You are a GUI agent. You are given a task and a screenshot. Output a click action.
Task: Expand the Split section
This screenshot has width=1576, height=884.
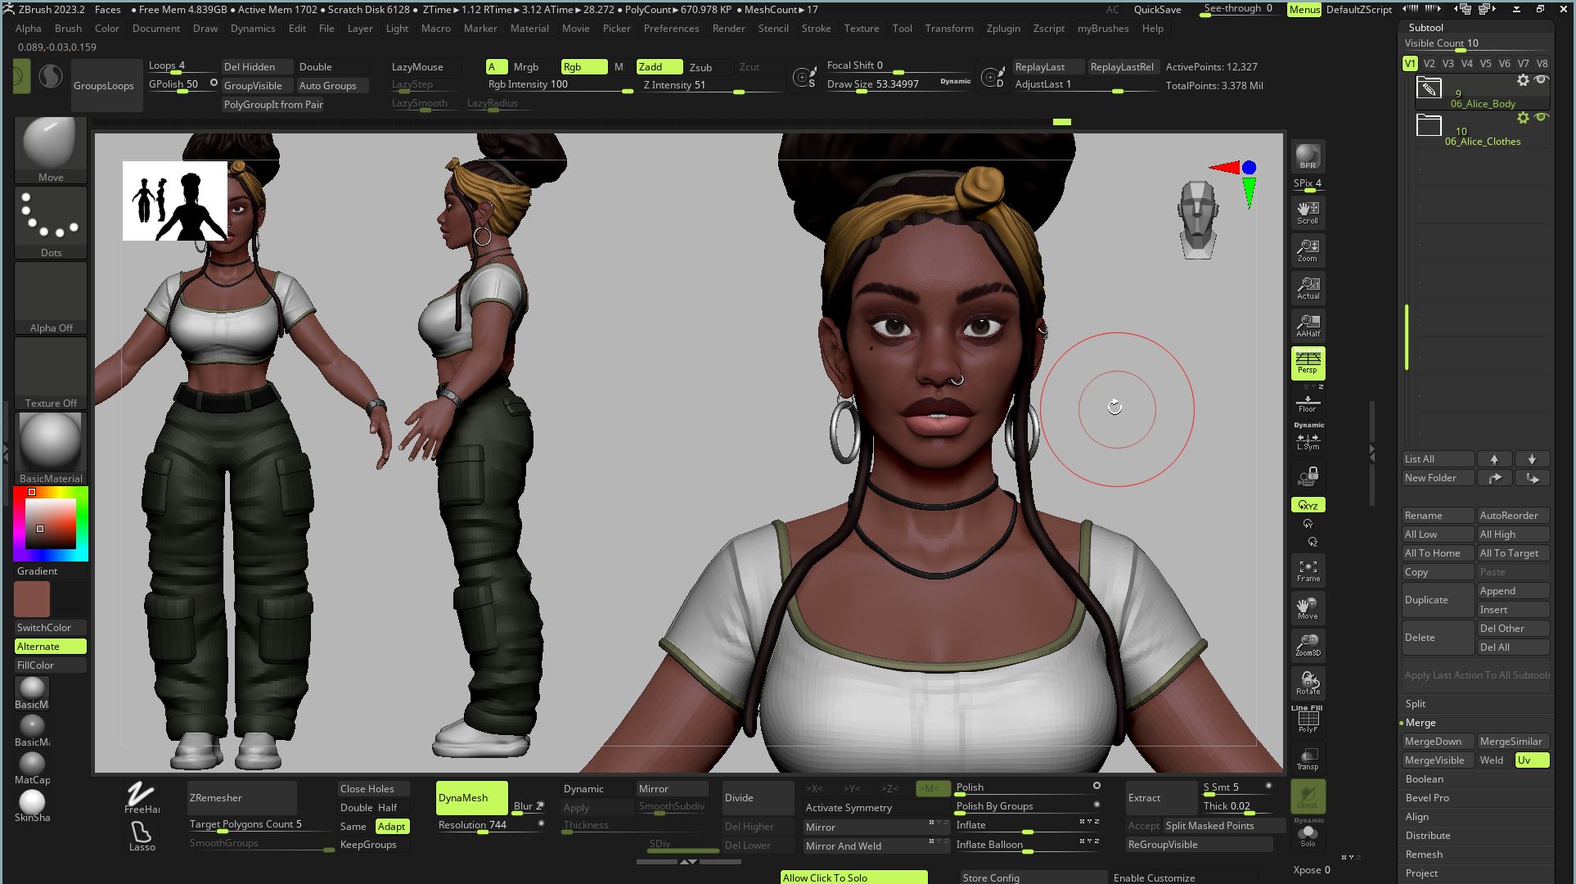pos(1416,704)
